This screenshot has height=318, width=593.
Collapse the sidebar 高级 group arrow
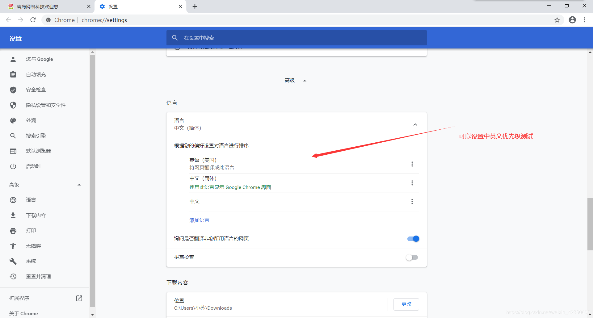pyautogui.click(x=79, y=185)
